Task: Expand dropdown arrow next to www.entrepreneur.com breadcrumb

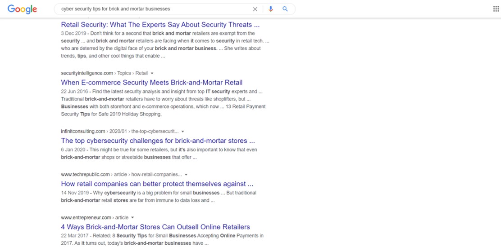Action: click(x=132, y=218)
